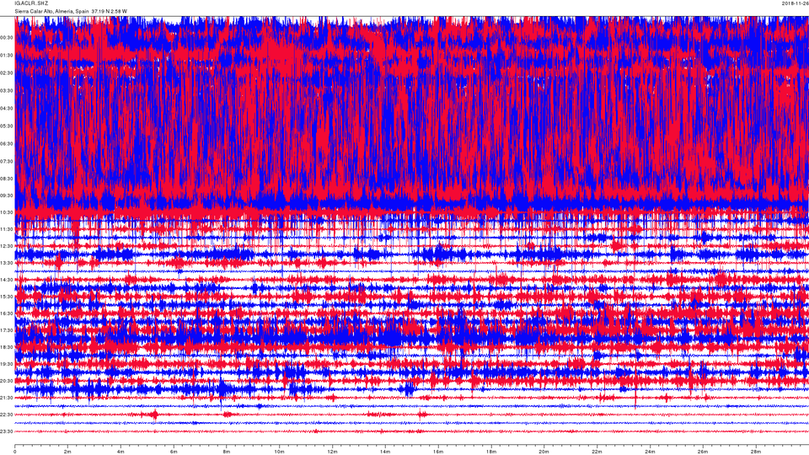Click the 16m tick label on minute axis

pos(438,452)
